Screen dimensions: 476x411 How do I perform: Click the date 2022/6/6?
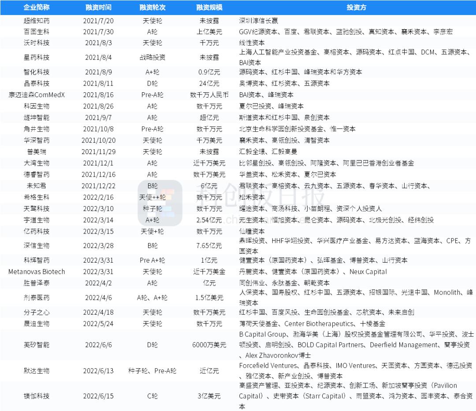click(98, 345)
